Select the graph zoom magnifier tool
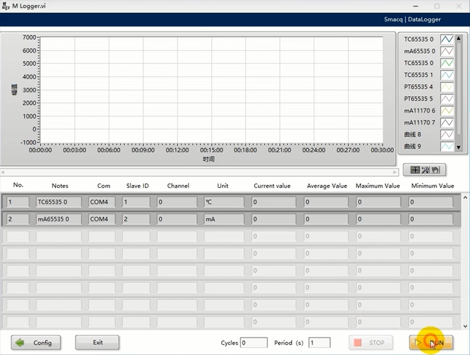This screenshot has width=470, height=355. [x=425, y=170]
